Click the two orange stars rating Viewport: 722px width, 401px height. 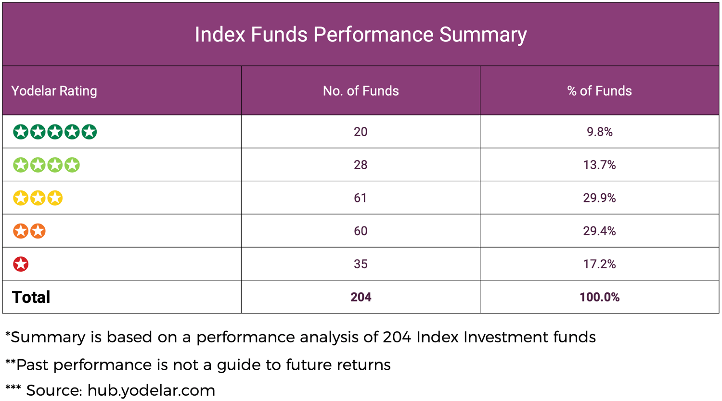[29, 231]
